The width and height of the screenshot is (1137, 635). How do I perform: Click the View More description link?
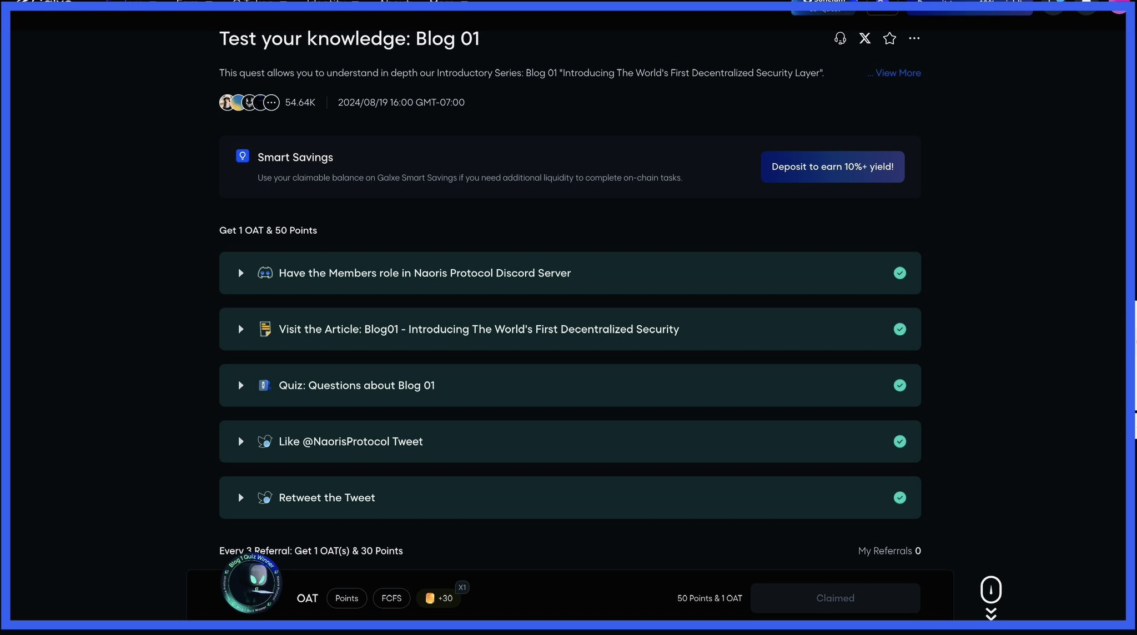[x=898, y=73]
